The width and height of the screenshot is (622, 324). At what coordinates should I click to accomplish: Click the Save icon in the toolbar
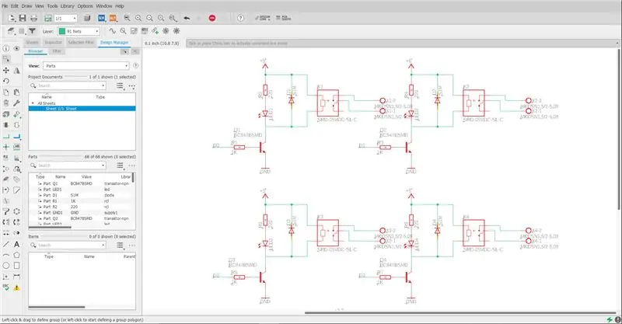click(23, 18)
